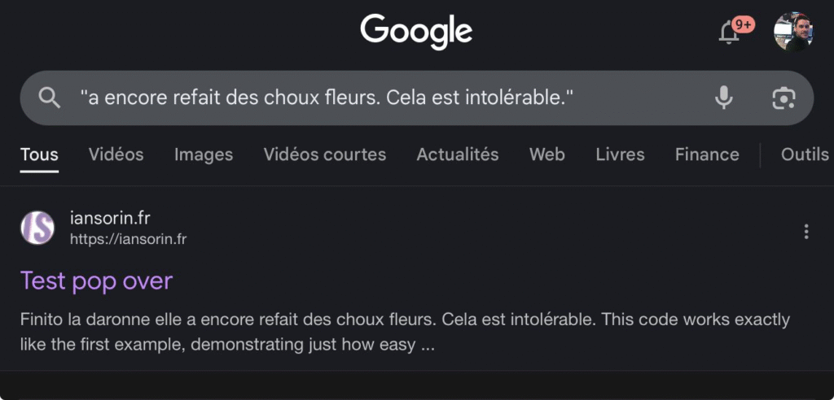Open the account profile avatar

point(793,32)
